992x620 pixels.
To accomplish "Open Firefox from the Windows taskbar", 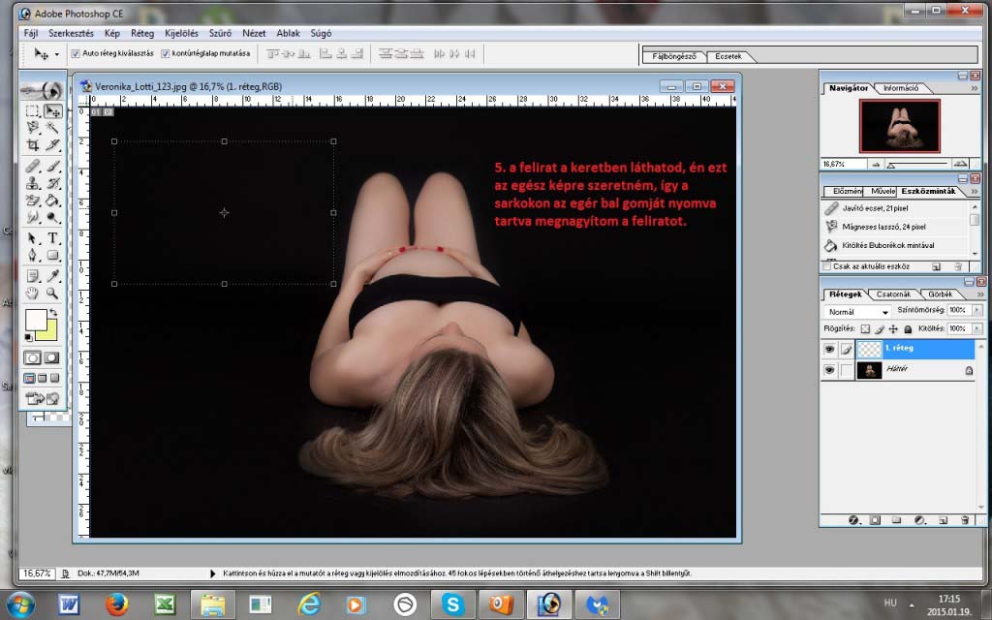I will click(x=117, y=604).
